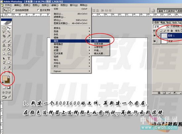This screenshot has width=182, height=134.
Task: Click 云彩 in the 渲染 submenu
Action: [x=100, y=41]
